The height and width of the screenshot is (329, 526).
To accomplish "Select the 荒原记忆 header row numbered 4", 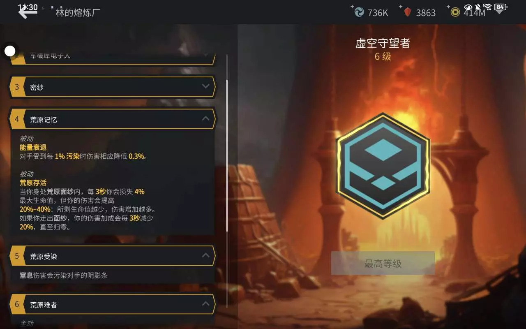I will pos(112,119).
